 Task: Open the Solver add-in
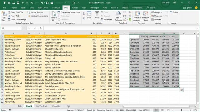pyautogui.click(x=174, y=12)
